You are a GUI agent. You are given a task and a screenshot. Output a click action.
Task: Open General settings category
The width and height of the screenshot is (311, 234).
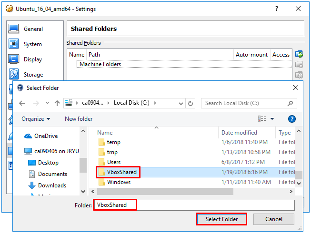point(33,29)
